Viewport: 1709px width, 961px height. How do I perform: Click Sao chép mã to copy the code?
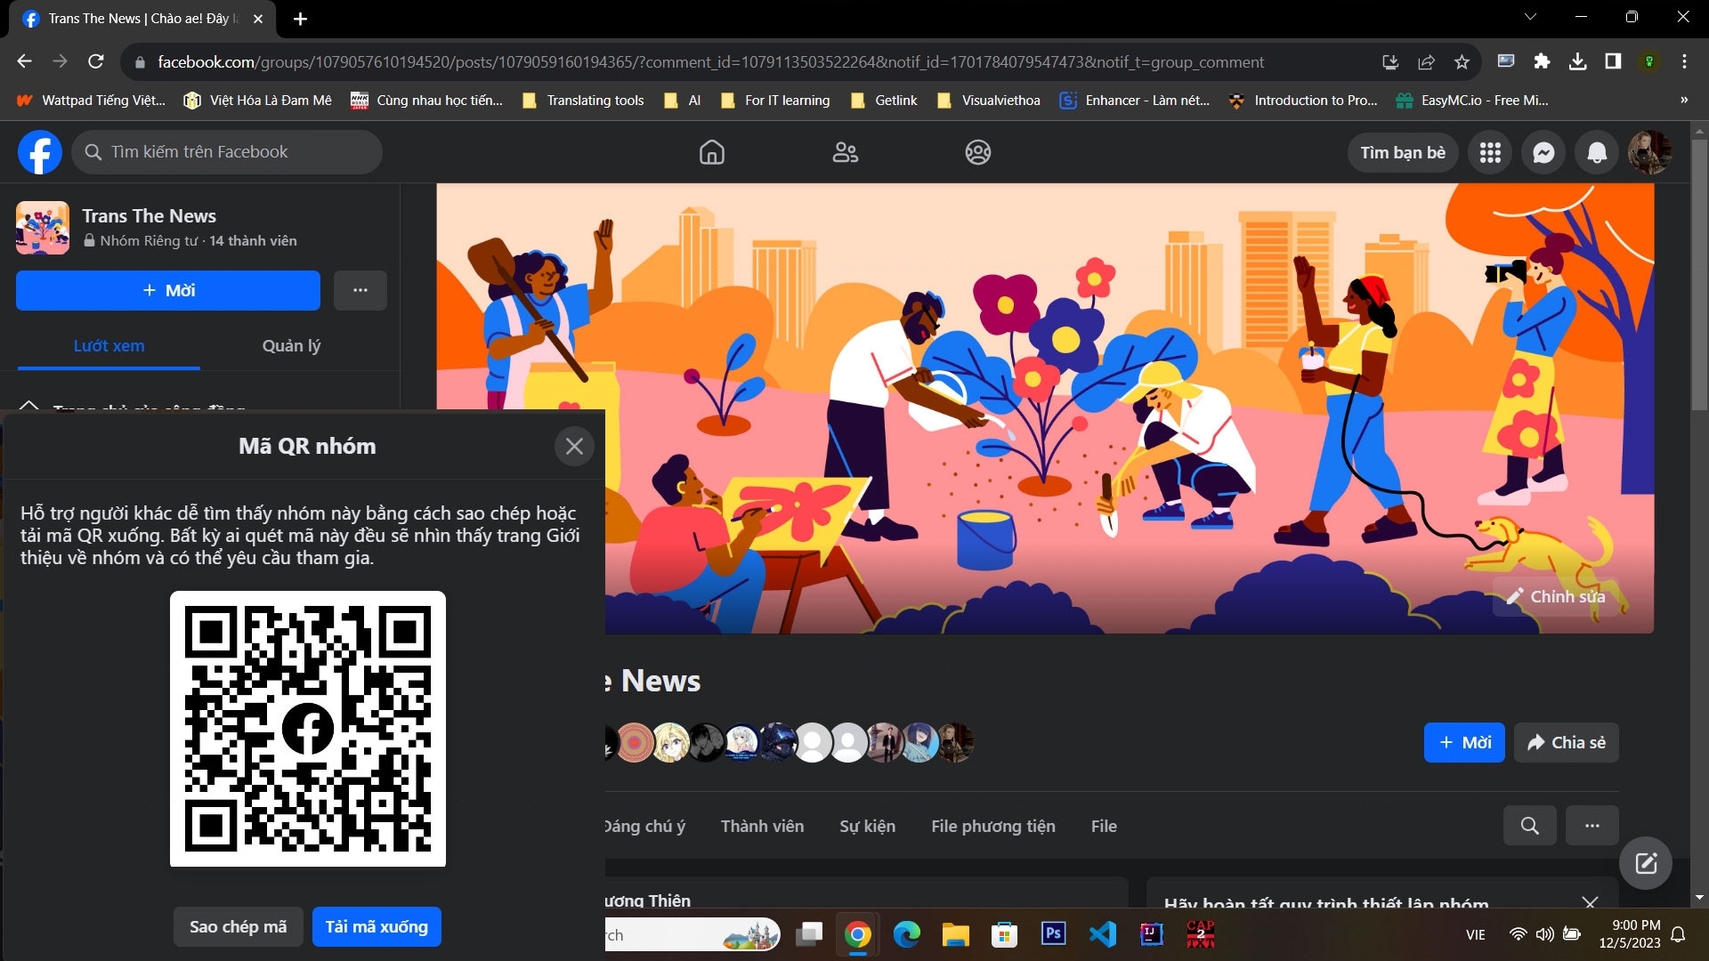point(238,925)
